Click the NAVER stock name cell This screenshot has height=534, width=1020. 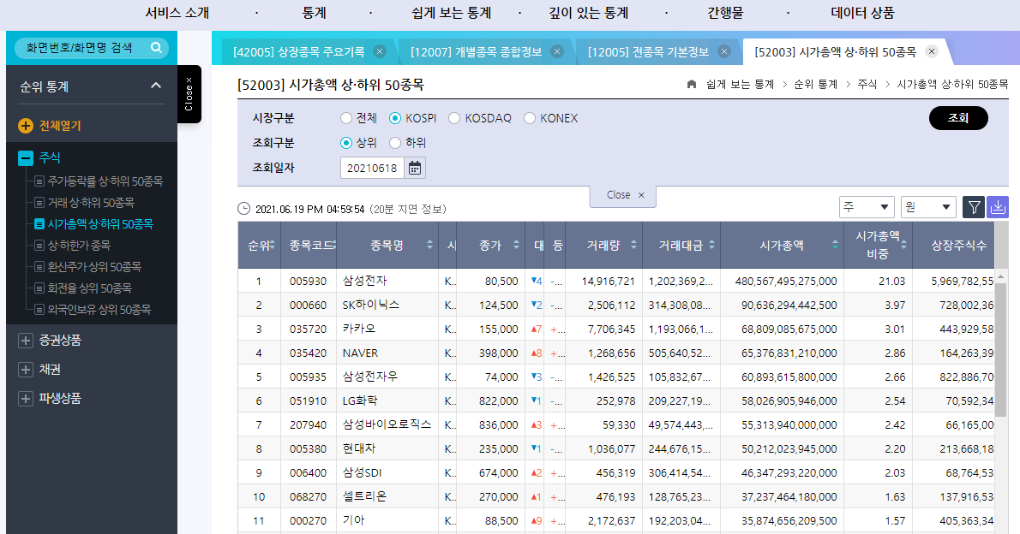coord(387,353)
